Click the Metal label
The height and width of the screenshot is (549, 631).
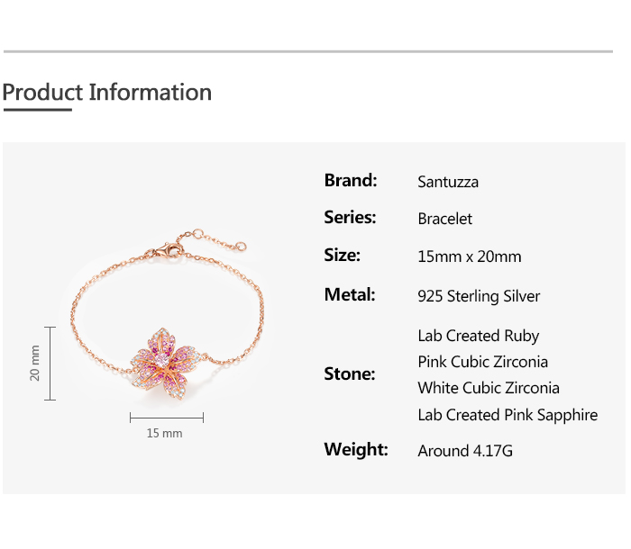349,294
